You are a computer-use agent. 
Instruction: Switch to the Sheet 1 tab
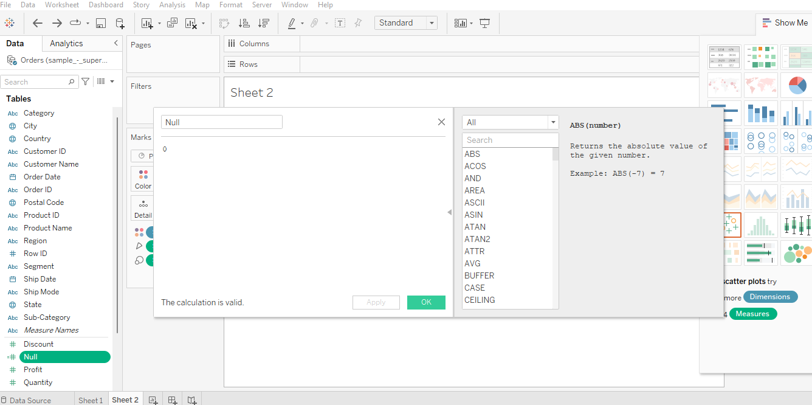pos(91,400)
